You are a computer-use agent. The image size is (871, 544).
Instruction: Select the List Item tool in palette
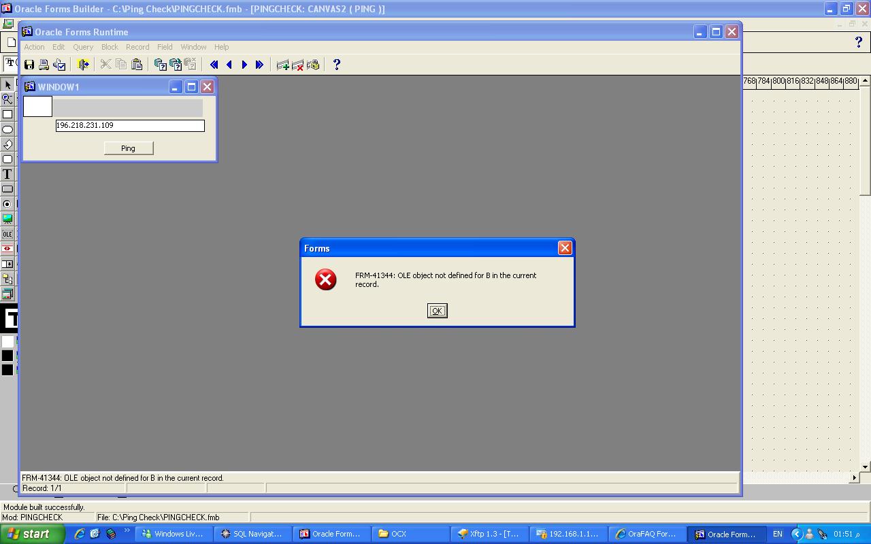[7, 264]
